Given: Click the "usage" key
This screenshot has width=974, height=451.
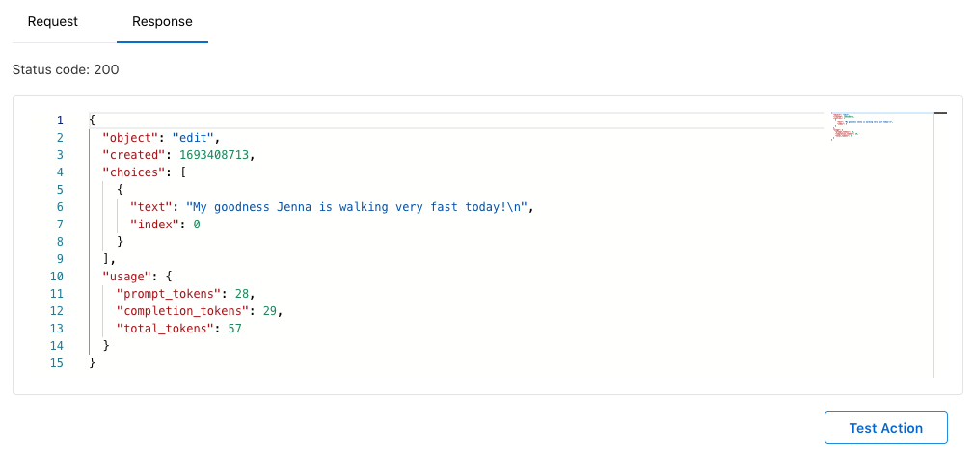Looking at the screenshot, I should pyautogui.click(x=126, y=277).
